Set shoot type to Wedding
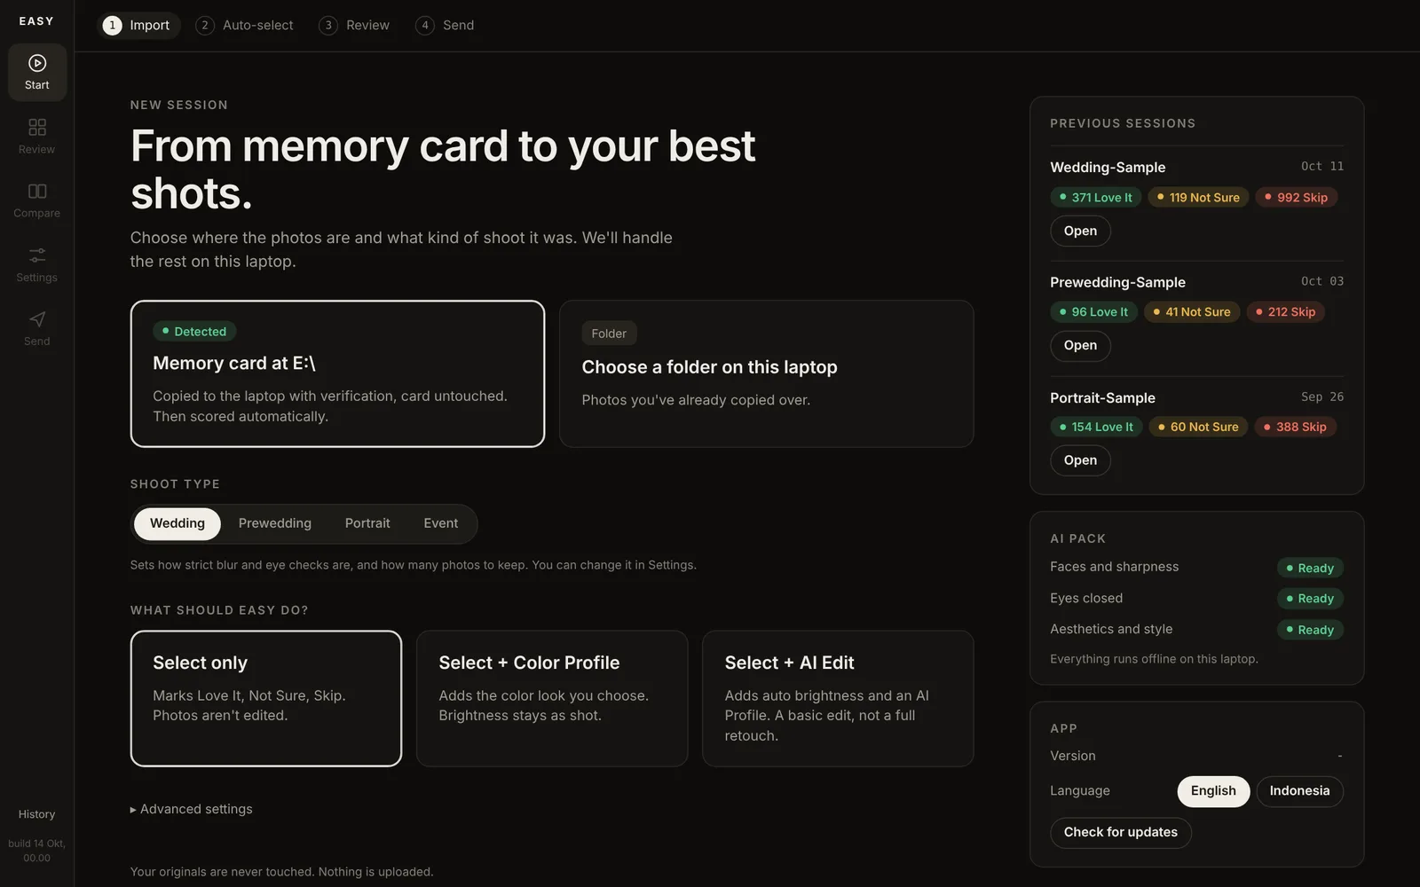This screenshot has width=1420, height=887. click(x=177, y=523)
